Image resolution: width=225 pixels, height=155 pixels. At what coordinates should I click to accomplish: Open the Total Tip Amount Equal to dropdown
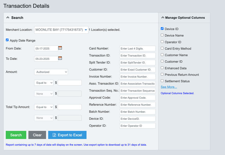44,107
